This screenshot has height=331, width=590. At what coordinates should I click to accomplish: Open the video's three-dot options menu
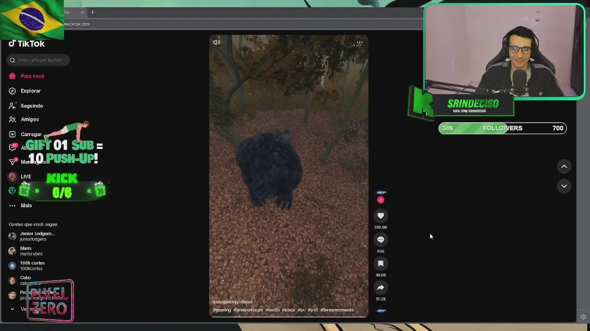pos(360,43)
